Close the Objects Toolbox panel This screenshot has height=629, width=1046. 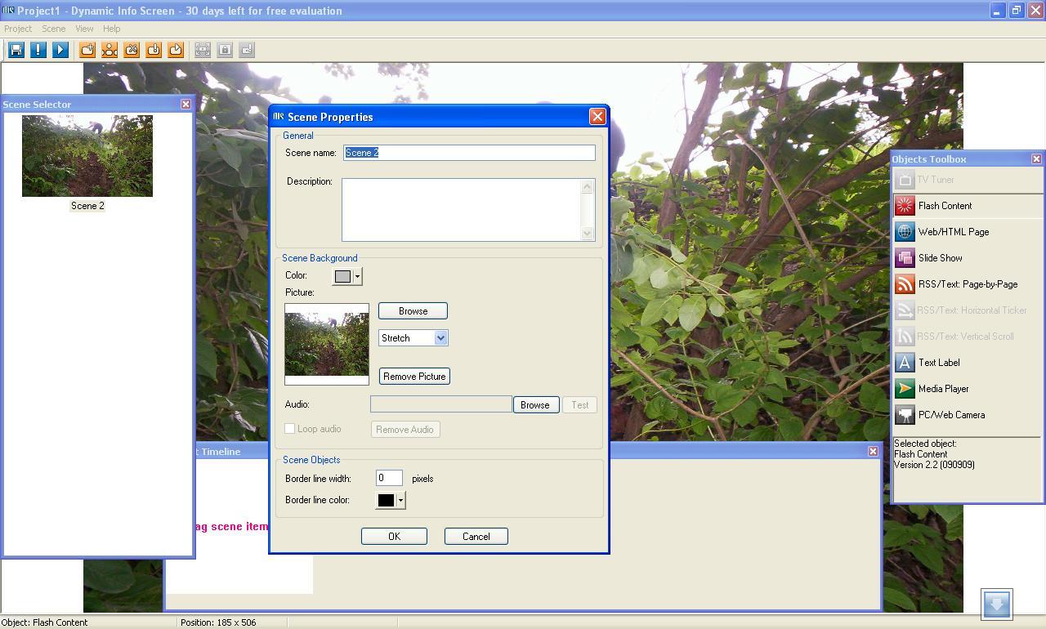click(1036, 159)
